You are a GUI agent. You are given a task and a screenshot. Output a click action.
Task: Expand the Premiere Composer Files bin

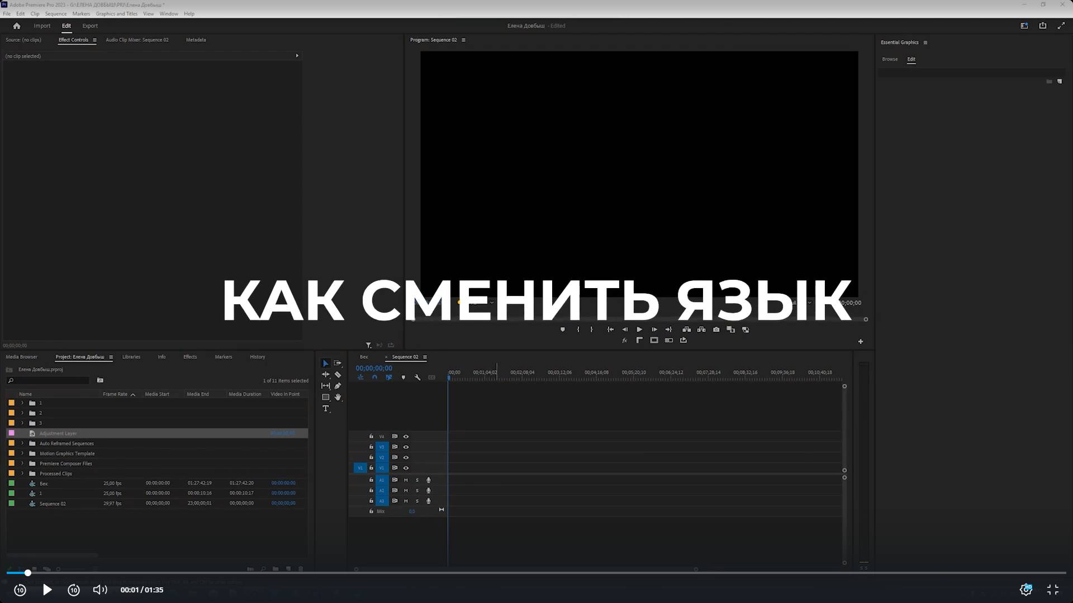point(22,463)
